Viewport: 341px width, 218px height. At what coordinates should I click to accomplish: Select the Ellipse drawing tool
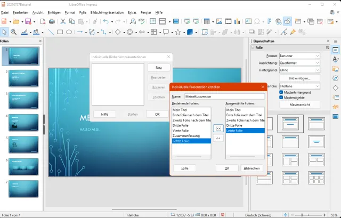tap(69, 32)
